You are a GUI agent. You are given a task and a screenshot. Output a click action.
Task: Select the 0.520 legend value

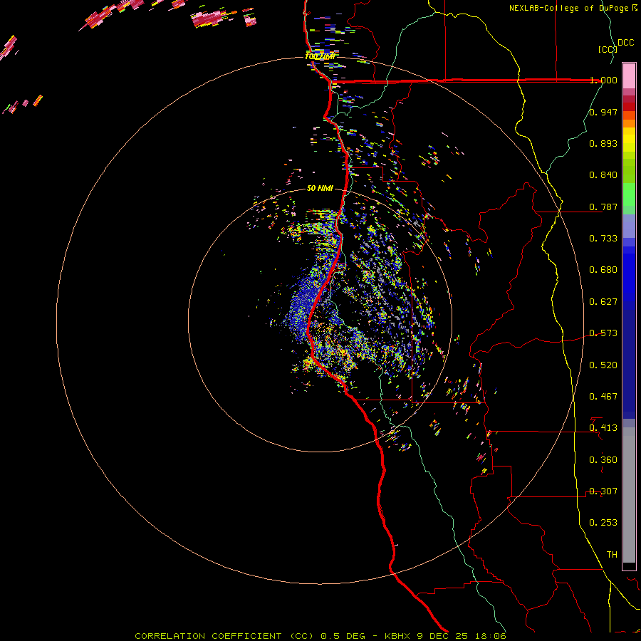(603, 365)
